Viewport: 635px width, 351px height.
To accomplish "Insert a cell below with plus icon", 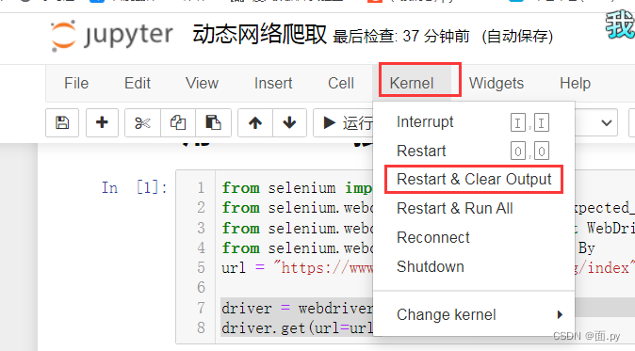I will coord(102,122).
